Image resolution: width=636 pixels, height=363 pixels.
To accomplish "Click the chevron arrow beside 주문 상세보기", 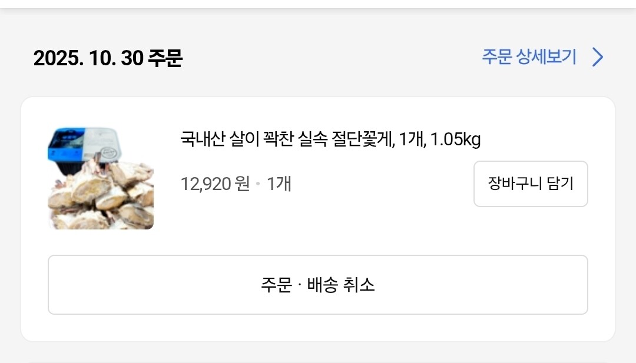I will pyautogui.click(x=598, y=57).
